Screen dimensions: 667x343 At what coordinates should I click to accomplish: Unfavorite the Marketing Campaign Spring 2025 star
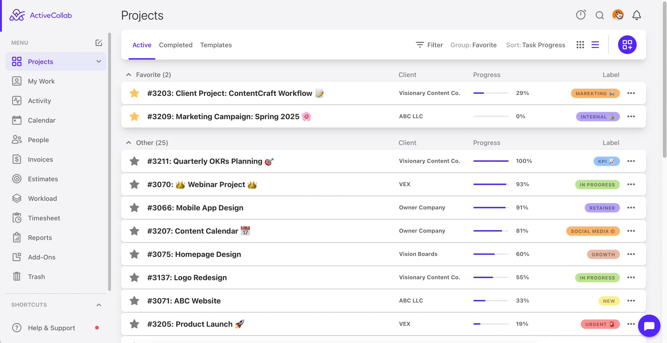[134, 117]
